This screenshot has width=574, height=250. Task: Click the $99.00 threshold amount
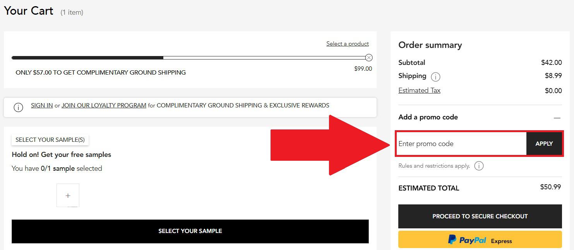tap(363, 69)
